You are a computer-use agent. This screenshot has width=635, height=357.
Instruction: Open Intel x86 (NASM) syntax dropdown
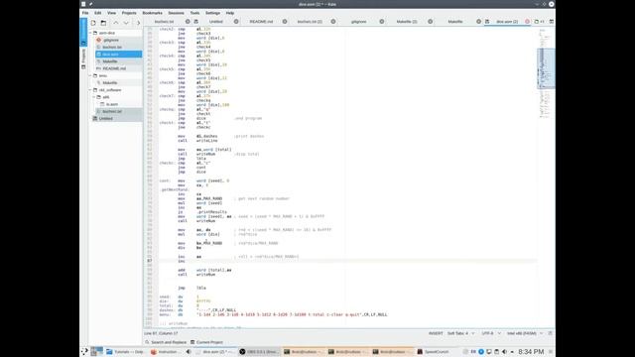click(525, 333)
